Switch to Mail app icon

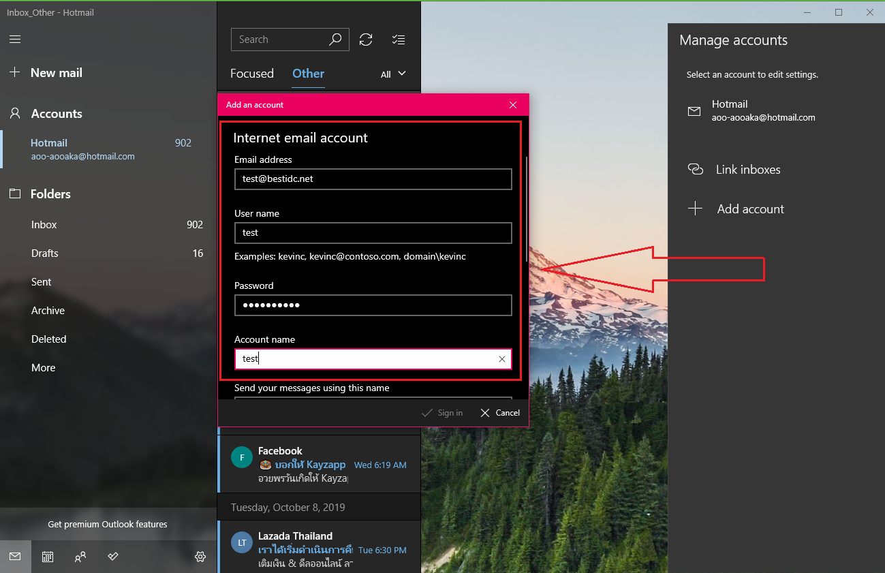15,557
